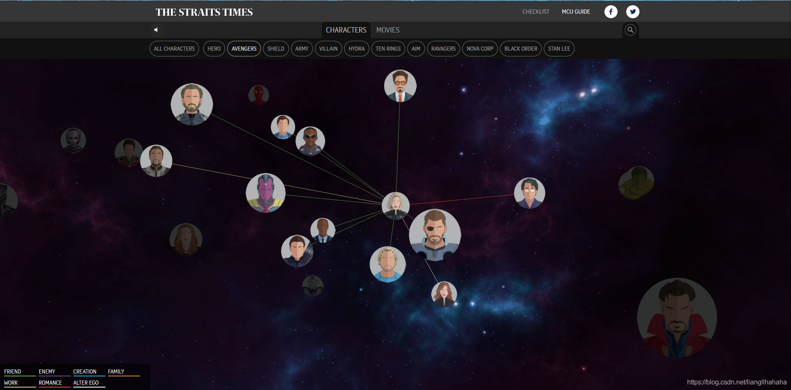The image size is (791, 390).
Task: Select the Thor avatar with eye patch
Action: (x=435, y=235)
